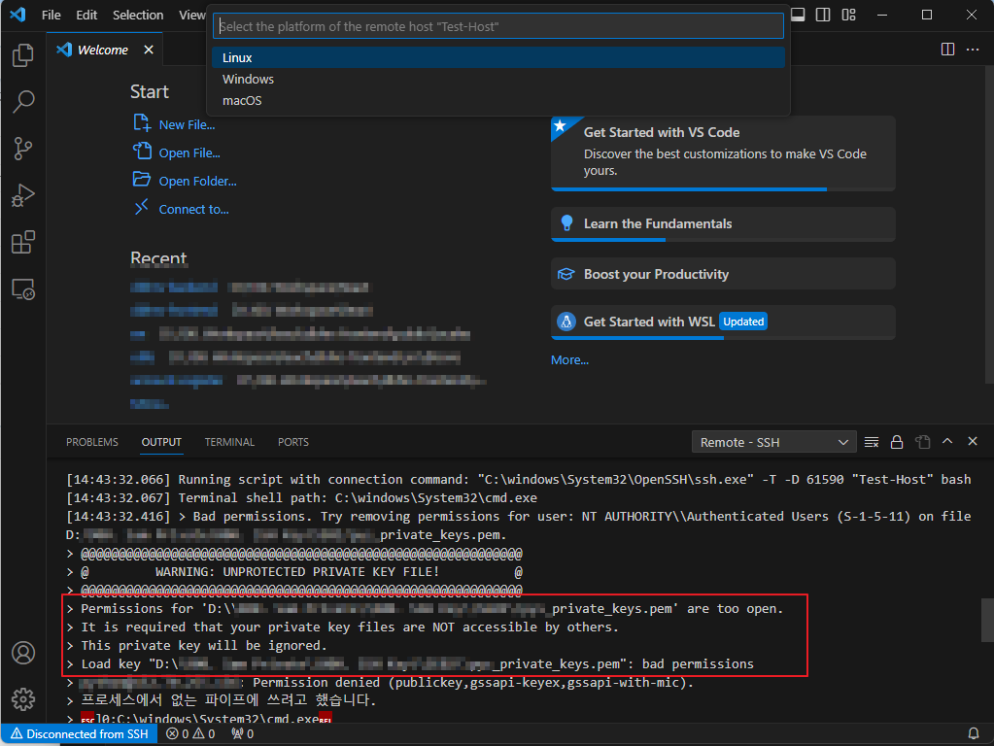This screenshot has width=994, height=746.
Task: Split the editor to the right
Action: pos(947,50)
